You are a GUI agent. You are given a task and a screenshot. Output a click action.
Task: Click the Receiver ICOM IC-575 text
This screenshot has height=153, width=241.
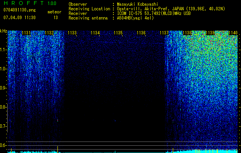(x=154, y=13)
